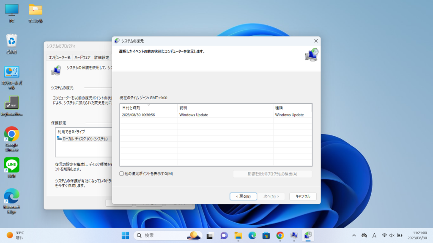Screen dimensions: 433x243
Task: Open Microsoft Store from the taskbar
Action: [x=266, y=235]
